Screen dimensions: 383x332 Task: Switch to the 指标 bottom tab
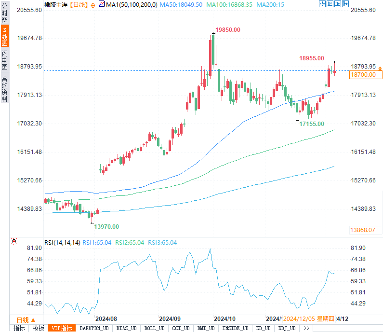(x=19, y=328)
